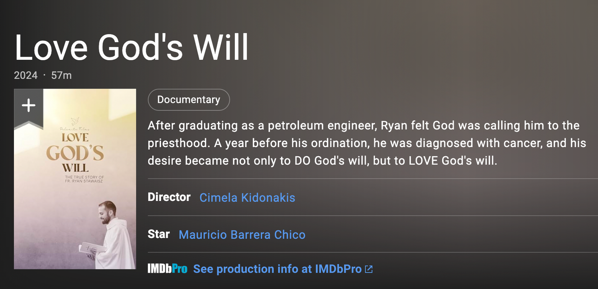
Task: Click 'See production info at IMDbPro' link
Action: pyautogui.click(x=277, y=269)
